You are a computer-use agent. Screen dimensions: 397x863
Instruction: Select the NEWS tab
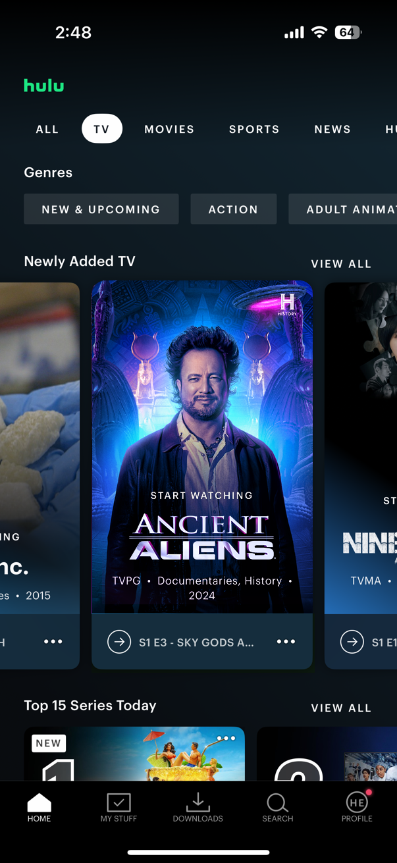coord(332,129)
